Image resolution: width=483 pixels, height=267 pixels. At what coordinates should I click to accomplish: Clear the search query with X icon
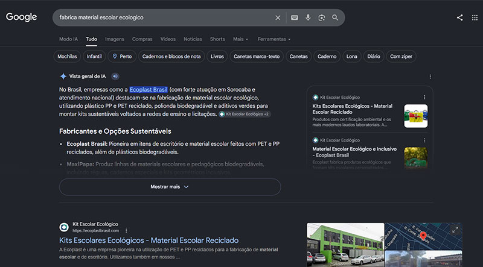[x=278, y=18]
